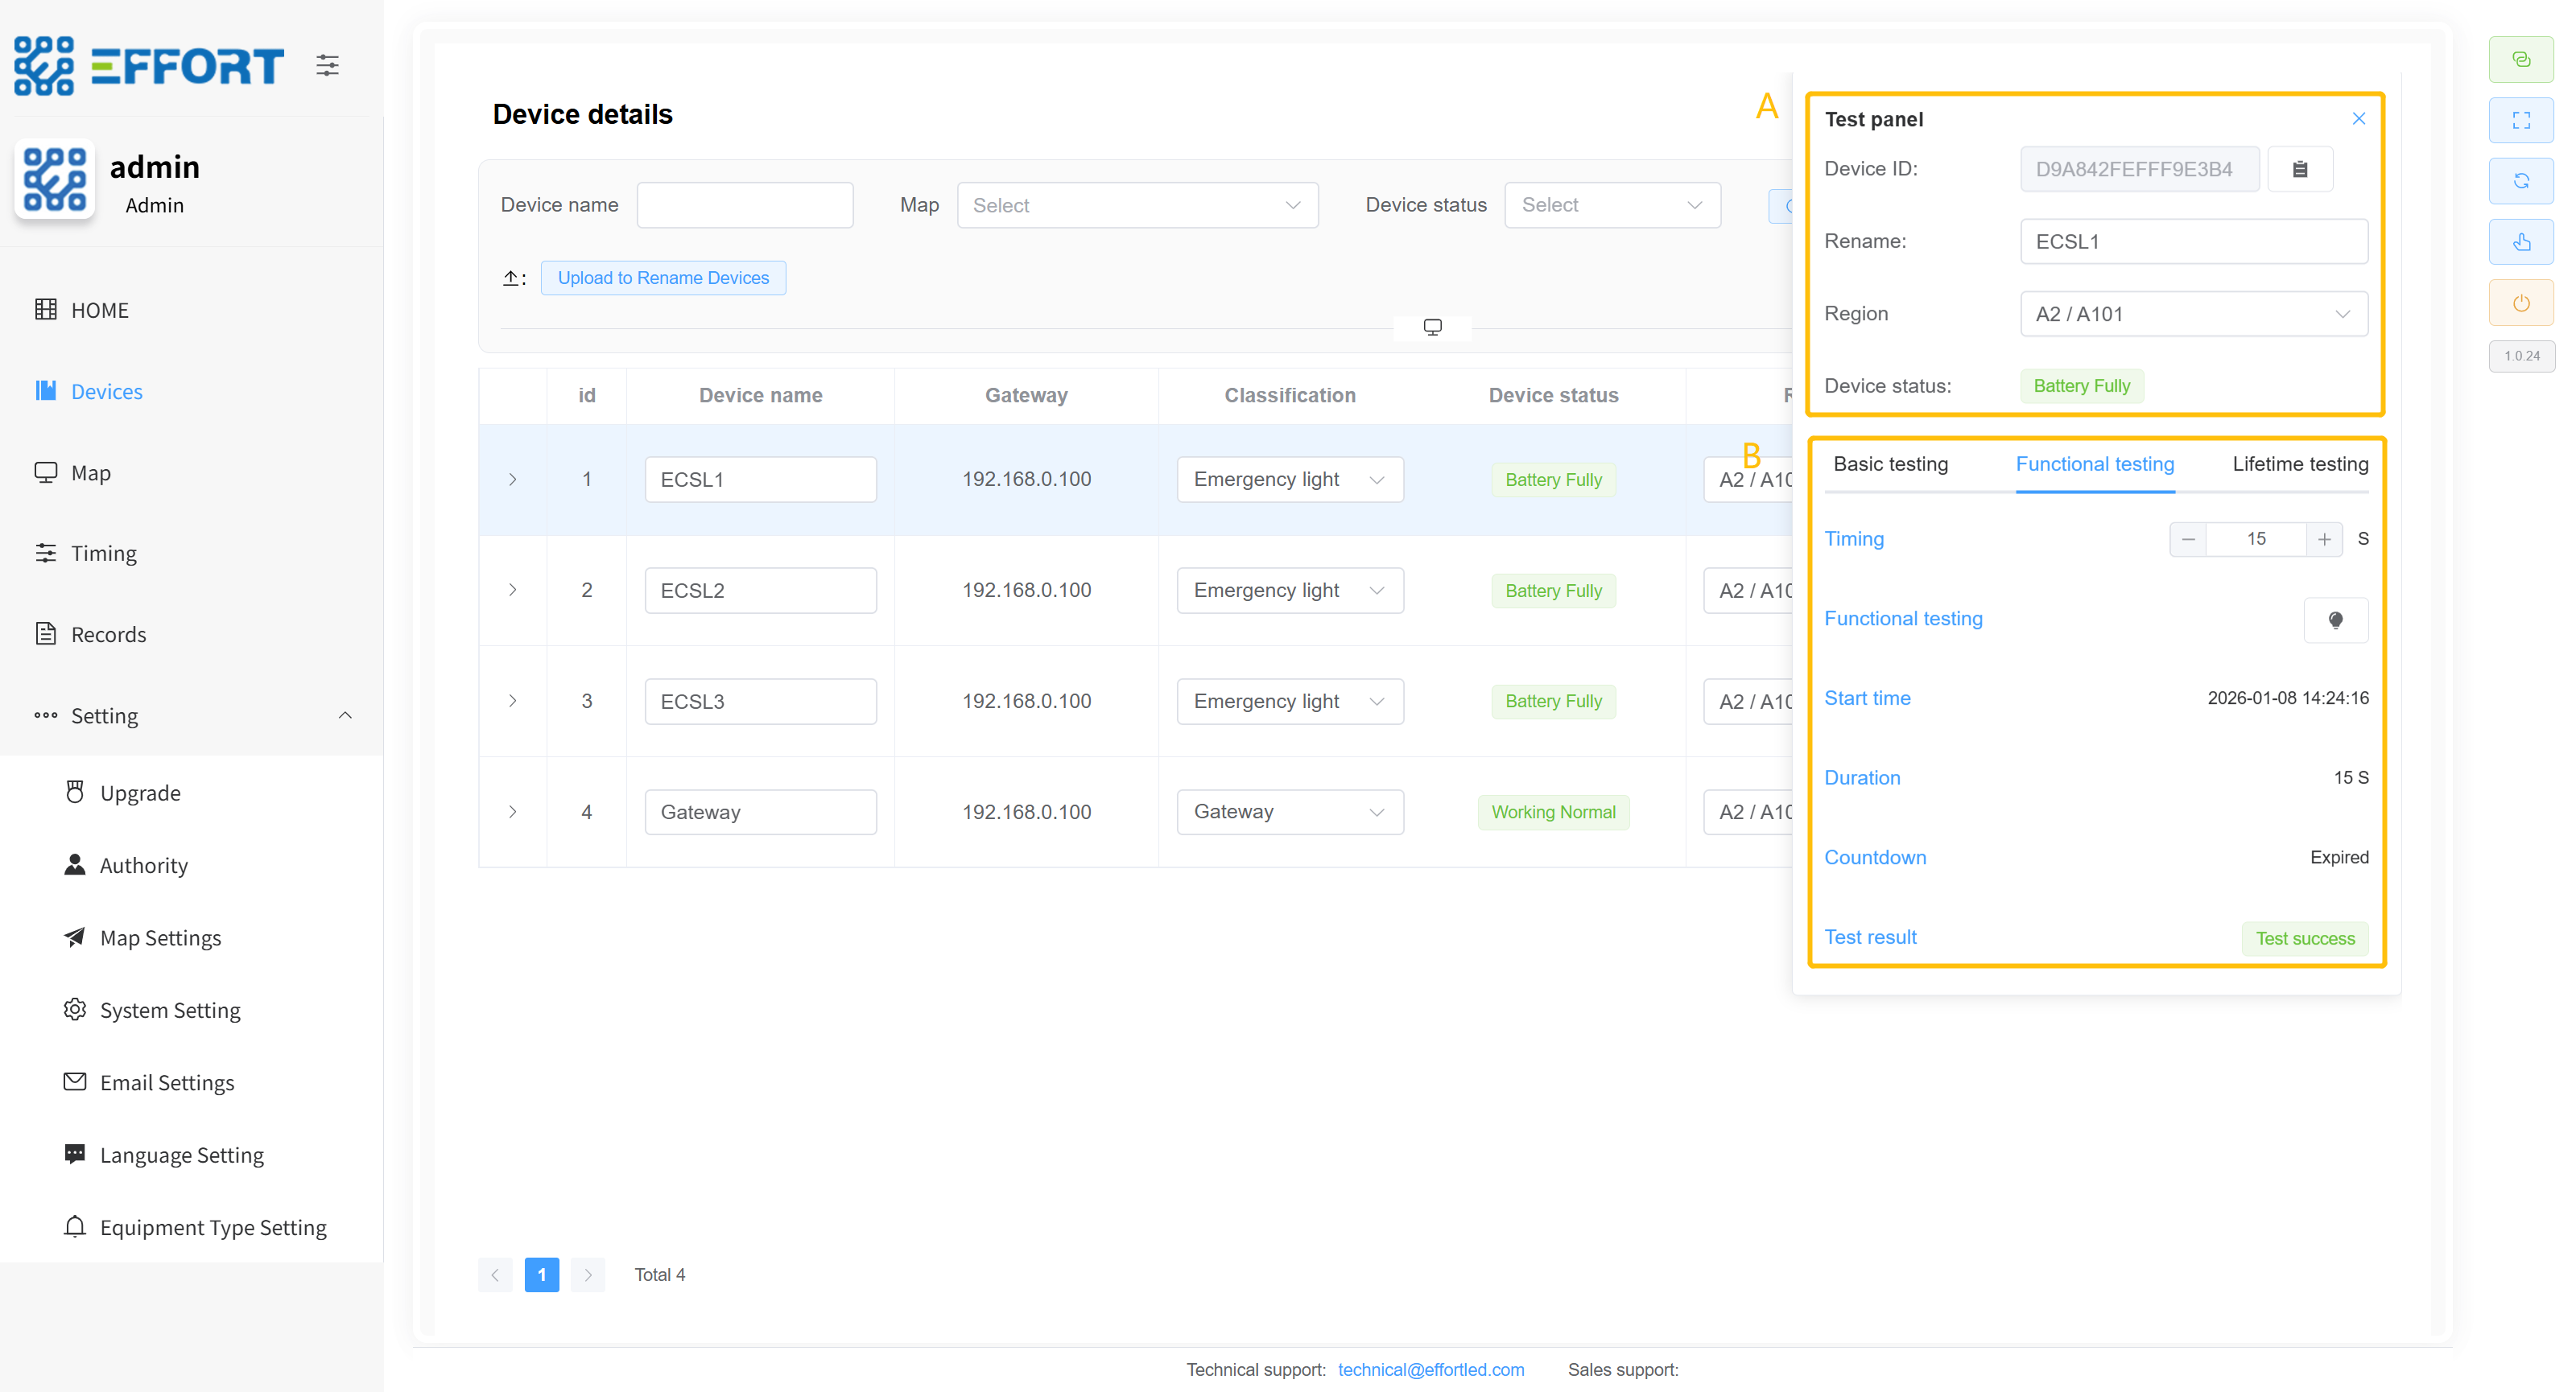The width and height of the screenshot is (2576, 1392).
Task: Open the Region A2 / A101 dropdown
Action: [2193, 314]
